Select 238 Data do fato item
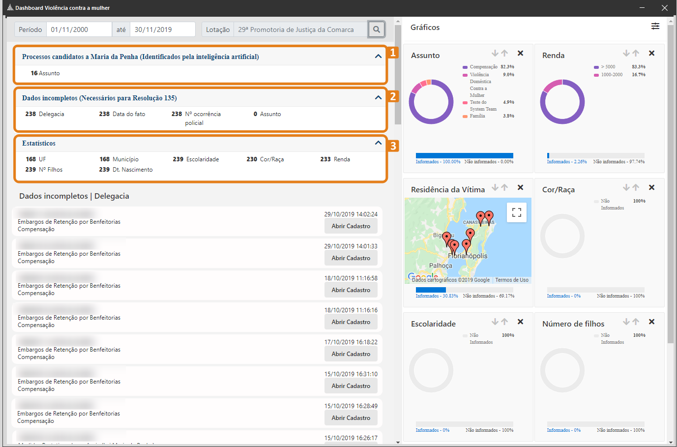Viewport: 677px width, 447px height. [x=122, y=114]
